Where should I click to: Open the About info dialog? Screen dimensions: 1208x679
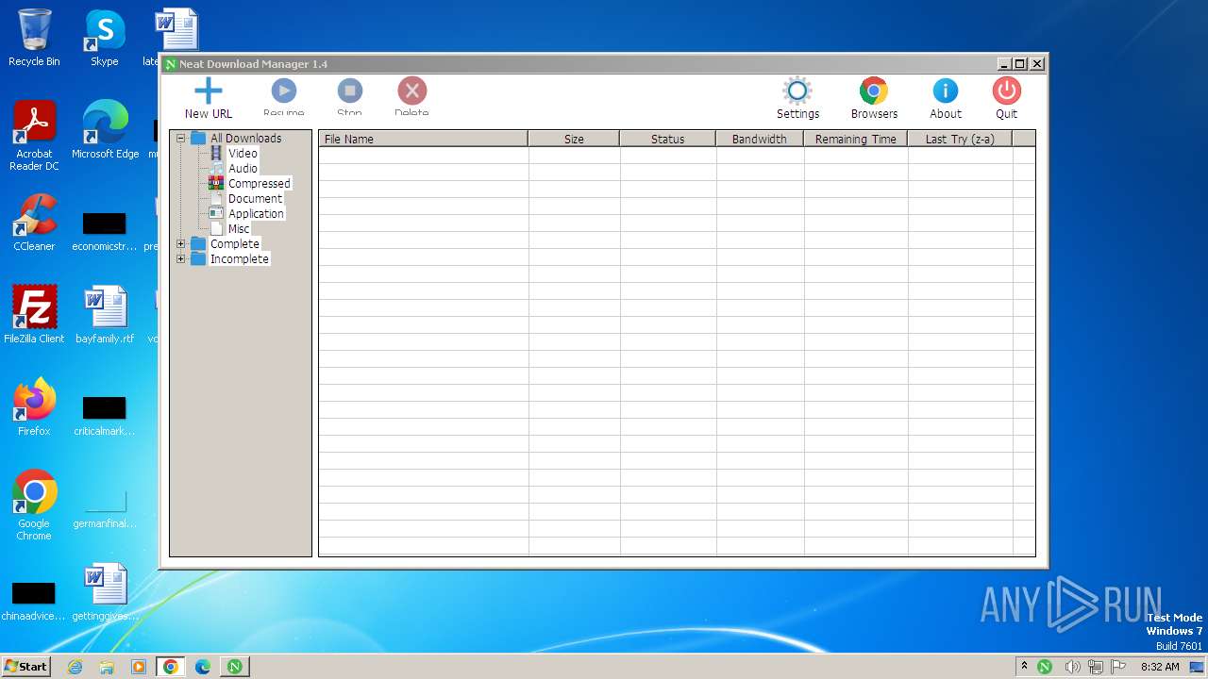click(x=945, y=99)
